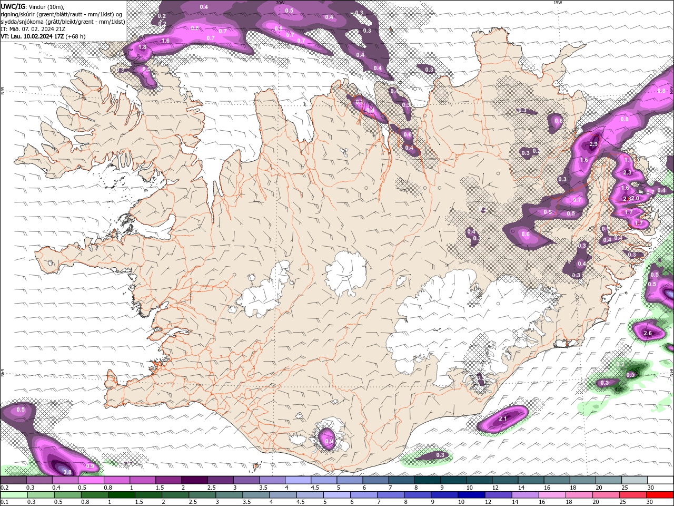This screenshot has height=506, width=674.
Task: Click the '2.6' precipitation value off east coast
Action: (648, 333)
